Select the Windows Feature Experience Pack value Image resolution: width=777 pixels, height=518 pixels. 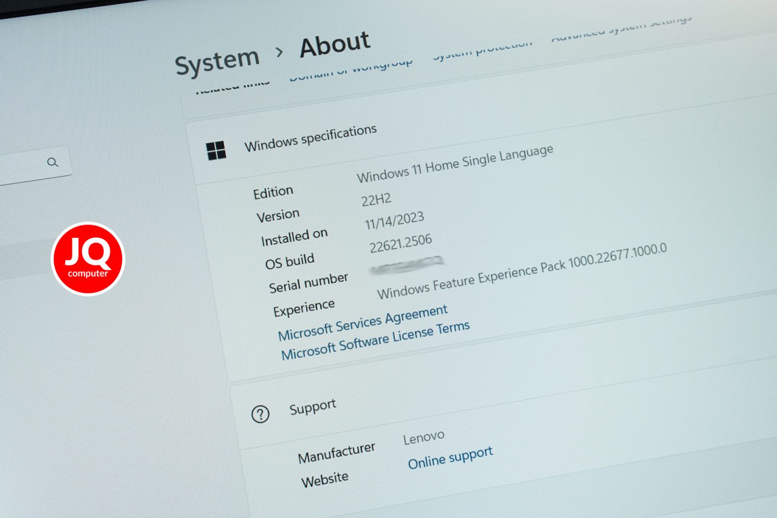(522, 271)
